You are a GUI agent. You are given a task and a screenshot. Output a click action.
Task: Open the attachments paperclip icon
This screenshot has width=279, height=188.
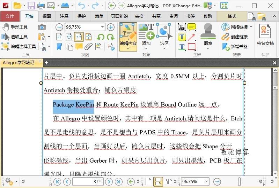point(88,46)
